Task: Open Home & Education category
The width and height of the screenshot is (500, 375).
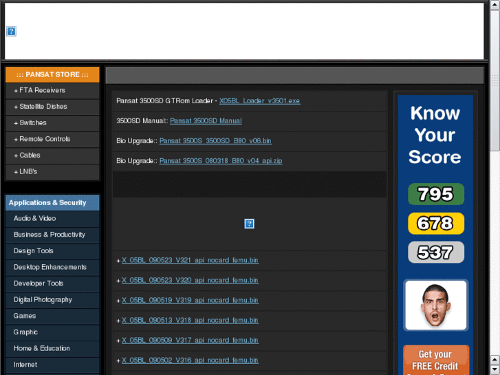Action: pos(52,349)
